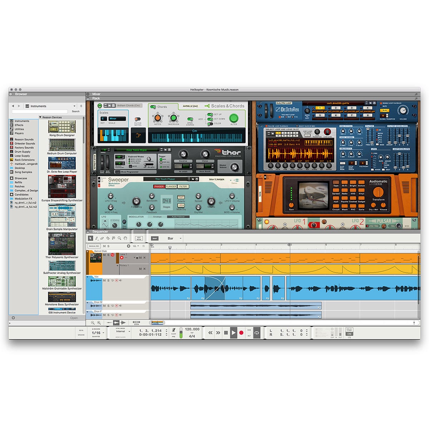Click the 120.000 tempo value
The height and width of the screenshot is (429, 429).
[192, 329]
